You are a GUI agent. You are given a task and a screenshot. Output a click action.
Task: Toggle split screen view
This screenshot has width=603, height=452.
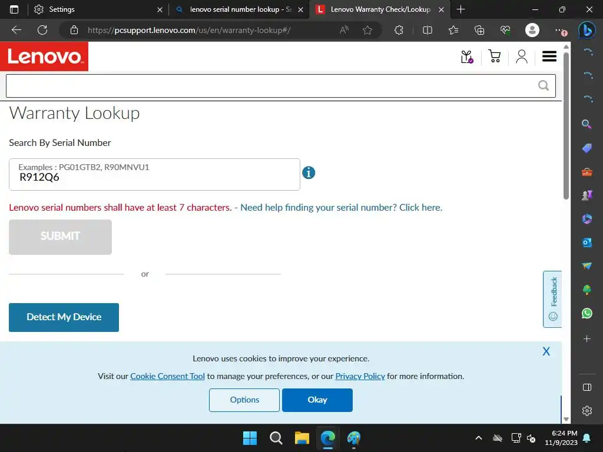tap(428, 30)
